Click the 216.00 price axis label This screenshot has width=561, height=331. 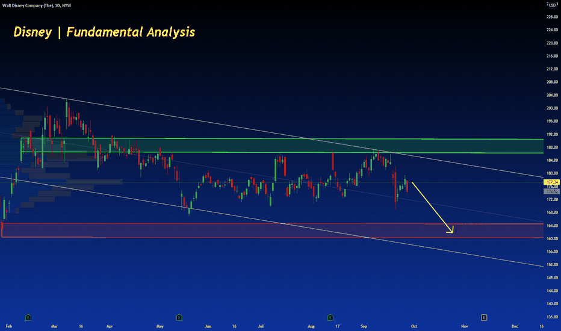(x=552, y=56)
